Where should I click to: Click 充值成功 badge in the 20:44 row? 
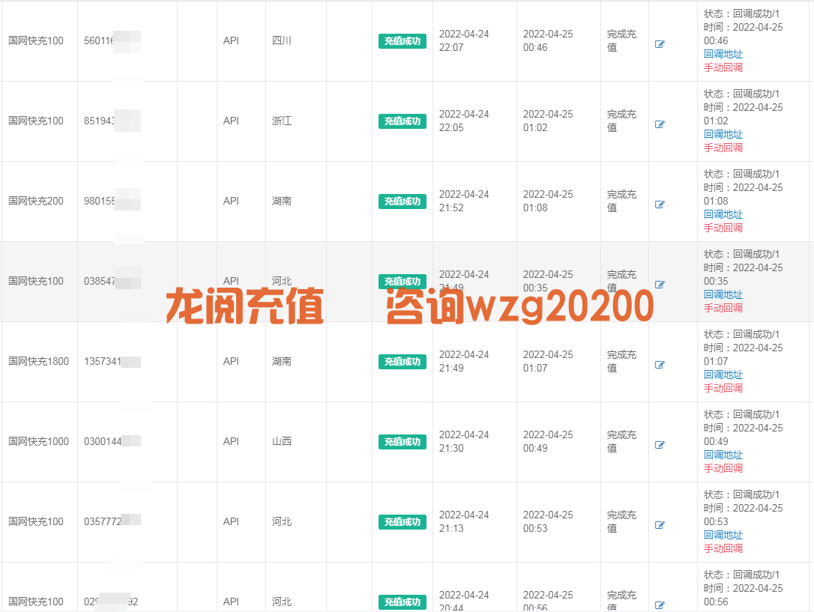[403, 602]
